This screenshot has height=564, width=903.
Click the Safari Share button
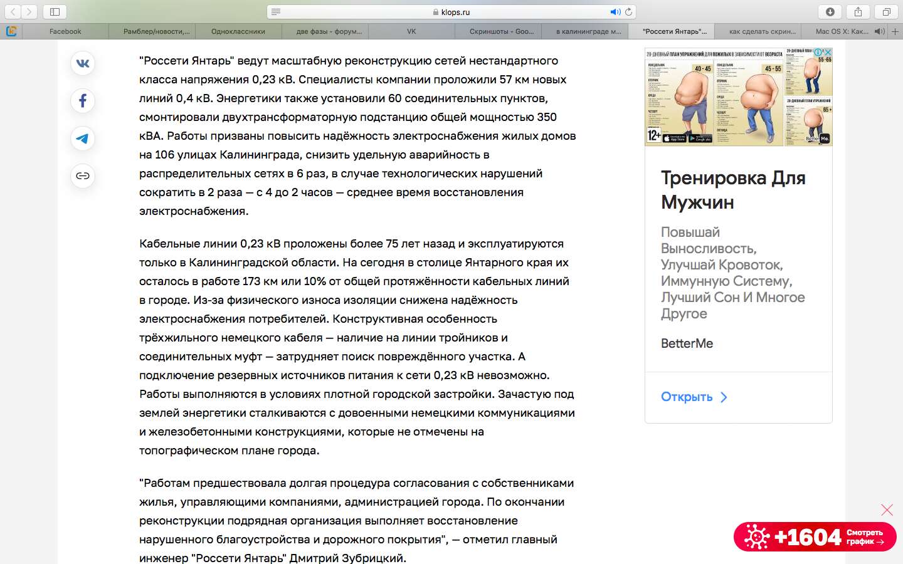[858, 12]
